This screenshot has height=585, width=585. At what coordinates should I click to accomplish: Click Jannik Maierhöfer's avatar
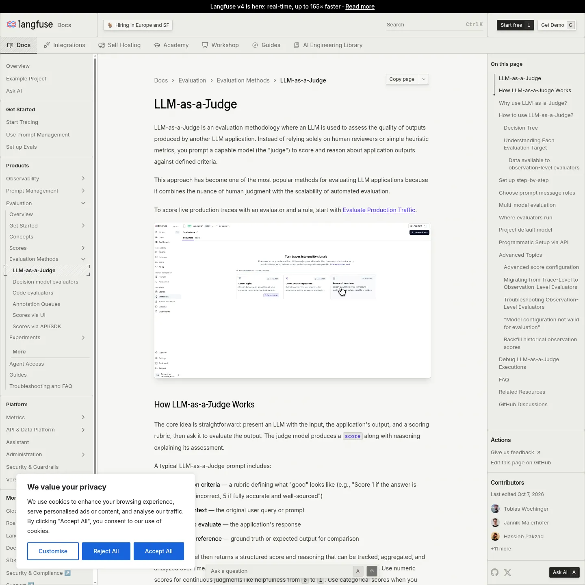[495, 522]
